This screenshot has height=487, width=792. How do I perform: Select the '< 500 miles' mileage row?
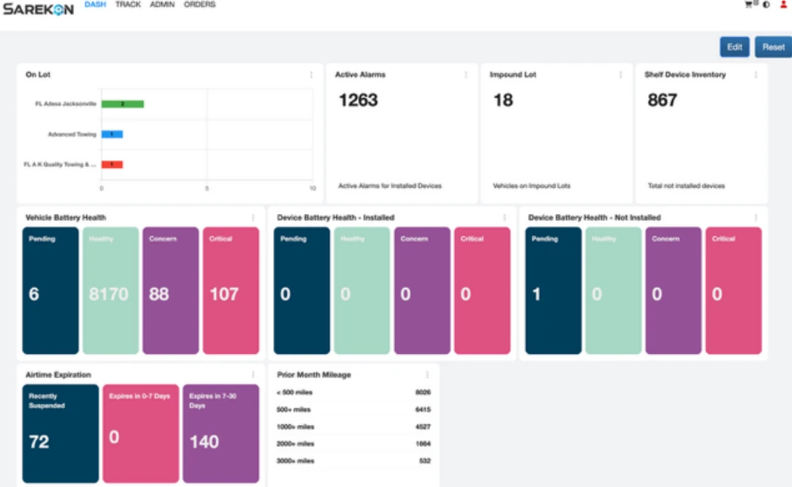pyautogui.click(x=354, y=392)
